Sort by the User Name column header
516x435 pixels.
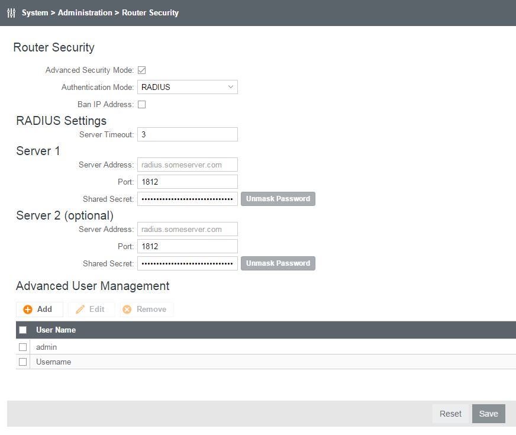(56, 330)
